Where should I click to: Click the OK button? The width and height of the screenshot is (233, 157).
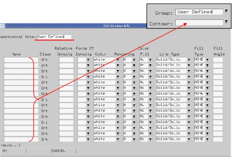pos(14,151)
